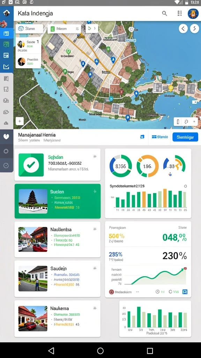Screen dimensions: 201x358
Task: Go to previous map view arrow
Action: [183, 29]
